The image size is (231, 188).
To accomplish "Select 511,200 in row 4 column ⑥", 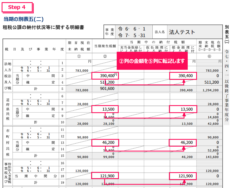I will tap(212, 82).
